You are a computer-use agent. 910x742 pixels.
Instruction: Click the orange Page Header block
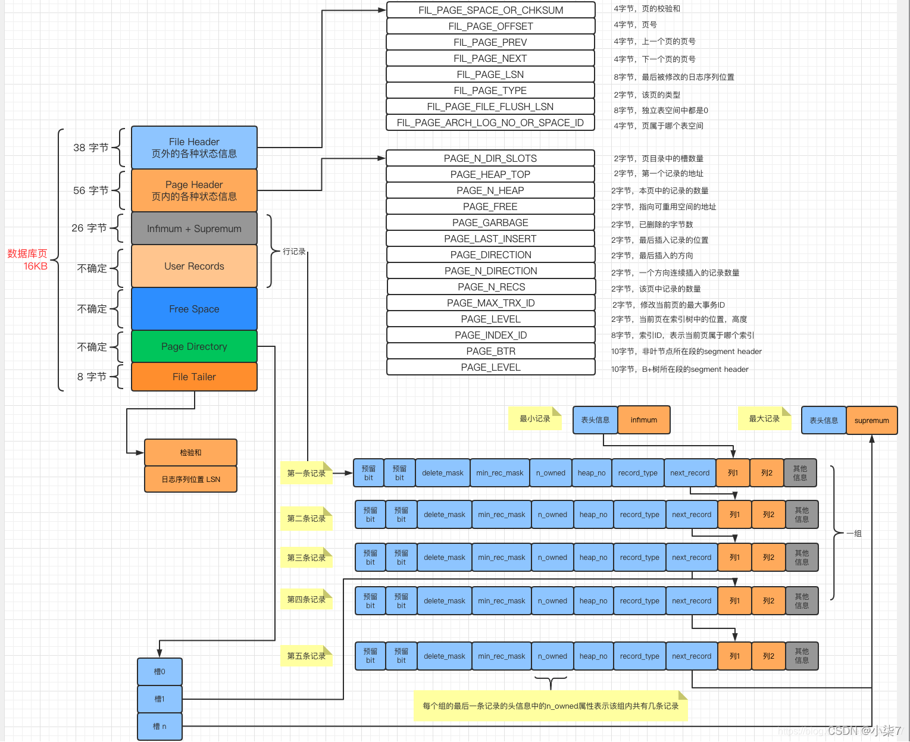(x=194, y=190)
